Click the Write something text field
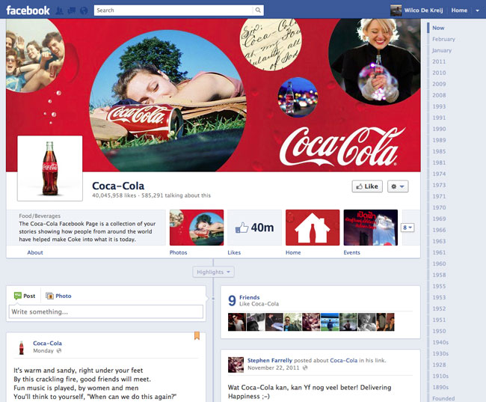The height and width of the screenshot is (402, 486). [x=105, y=311]
